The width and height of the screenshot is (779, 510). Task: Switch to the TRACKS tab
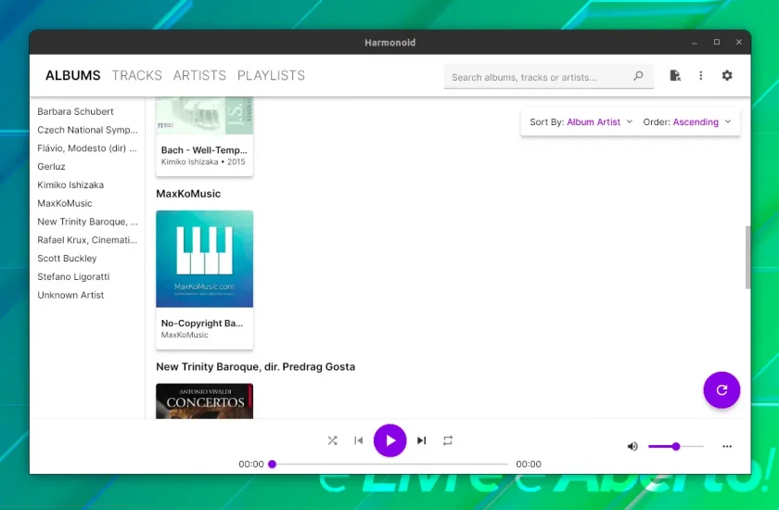[x=136, y=75]
